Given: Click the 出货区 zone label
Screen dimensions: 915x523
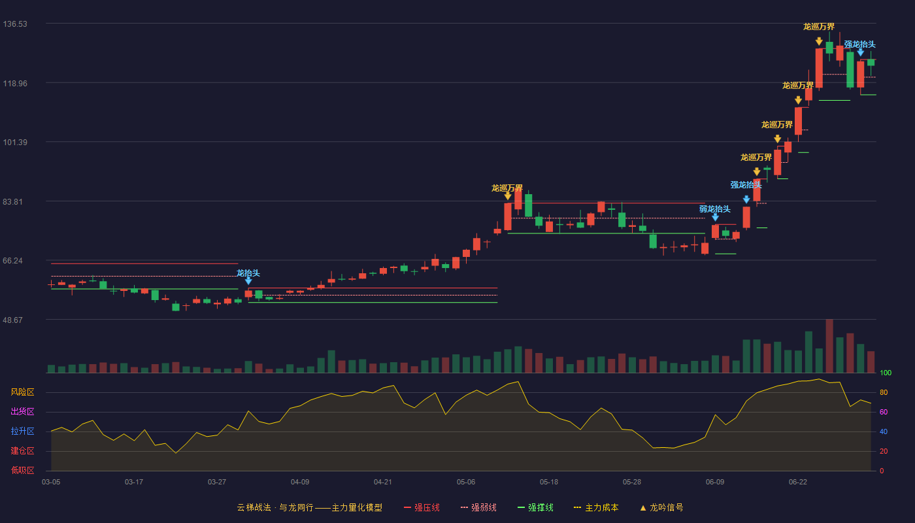Looking at the screenshot, I should (23, 412).
